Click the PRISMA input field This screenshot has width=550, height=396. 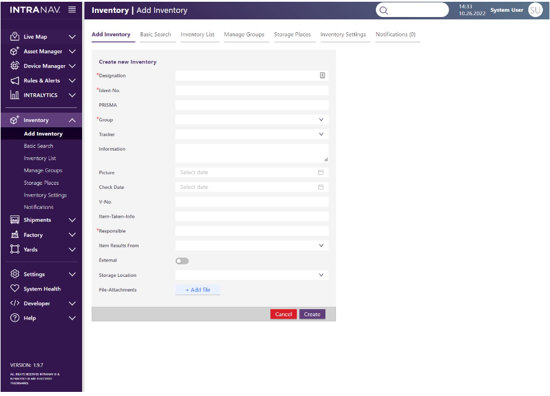pos(252,105)
